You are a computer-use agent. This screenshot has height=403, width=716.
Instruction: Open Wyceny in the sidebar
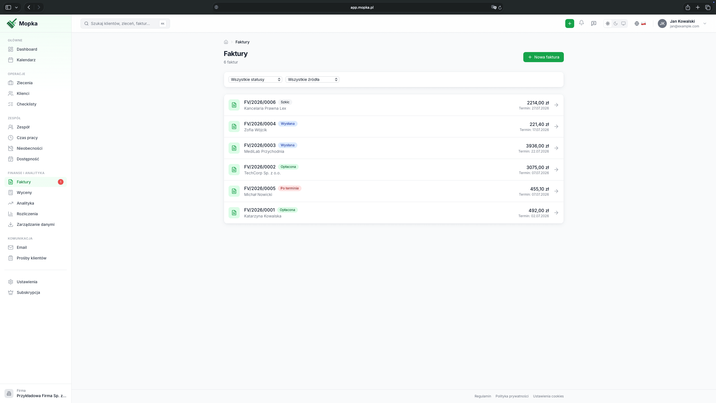(36, 193)
